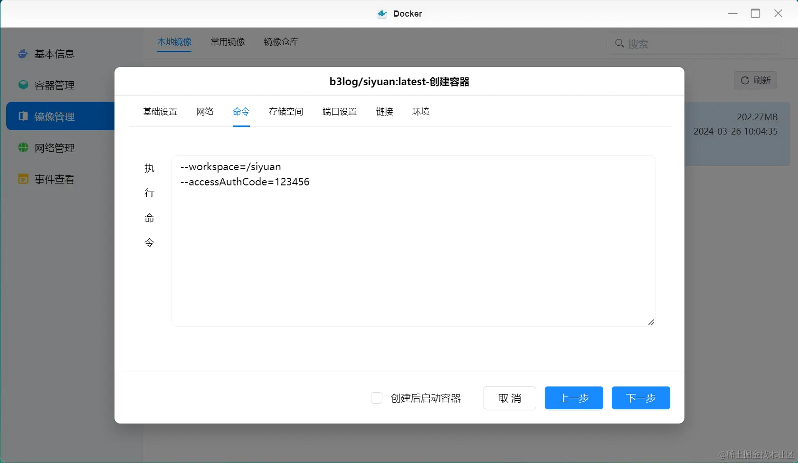Viewport: 798px width, 463px height.
Task: Click the search magnifier icon
Action: click(x=619, y=44)
